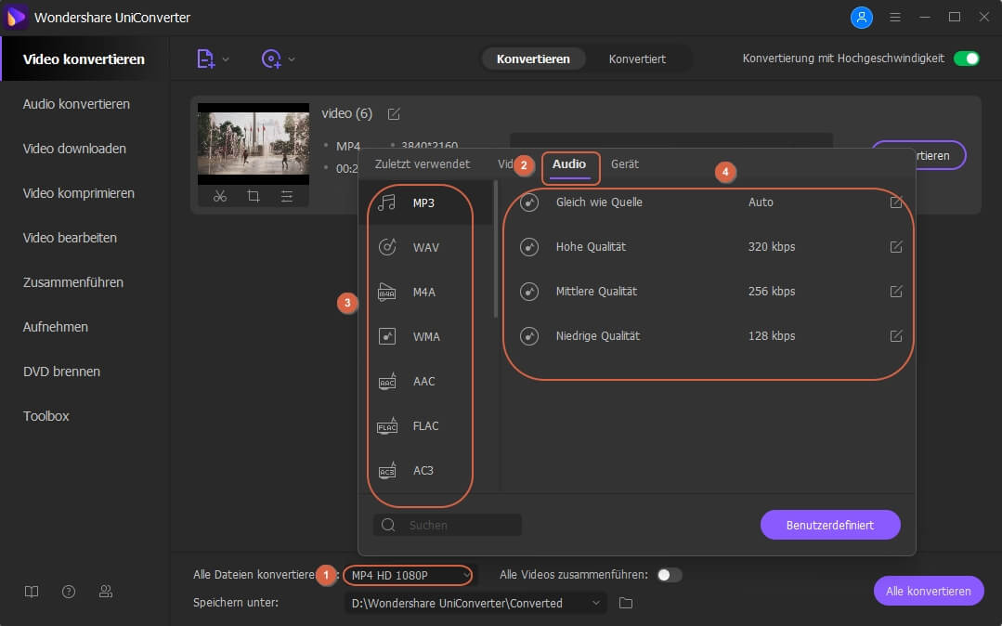Screen dimensions: 1002x626
Task: Open the output folder icon
Action: pyautogui.click(x=626, y=603)
